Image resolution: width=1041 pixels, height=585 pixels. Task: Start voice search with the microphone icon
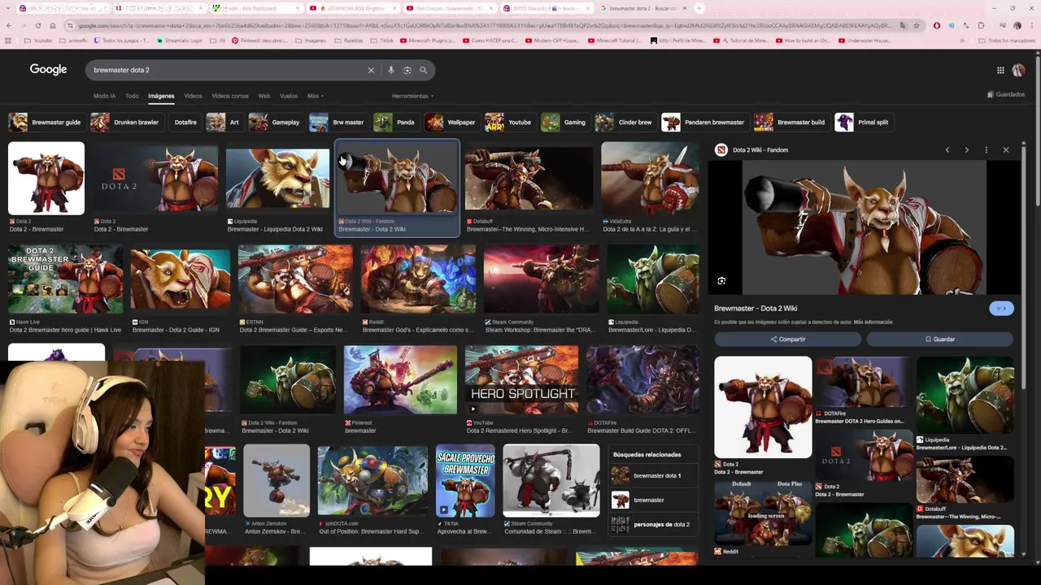coord(391,70)
